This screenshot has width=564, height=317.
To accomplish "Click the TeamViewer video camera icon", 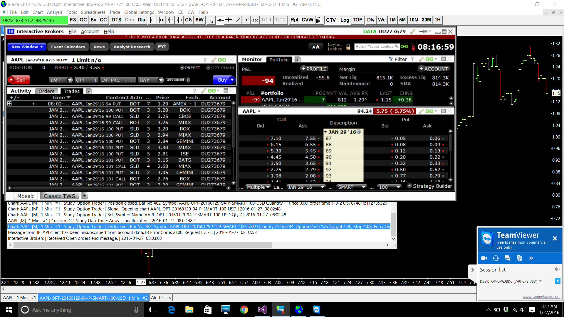I will tap(484, 258).
